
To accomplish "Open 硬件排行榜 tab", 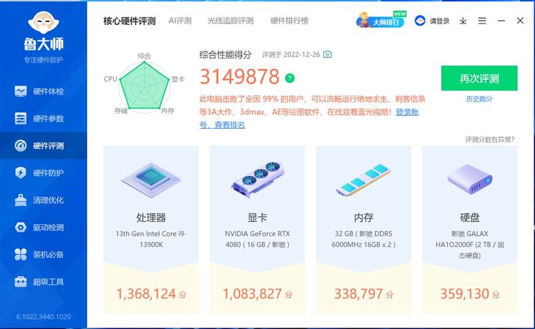I will click(x=289, y=21).
